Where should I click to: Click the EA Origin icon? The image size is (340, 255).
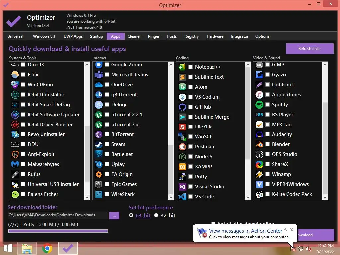coord(99,174)
